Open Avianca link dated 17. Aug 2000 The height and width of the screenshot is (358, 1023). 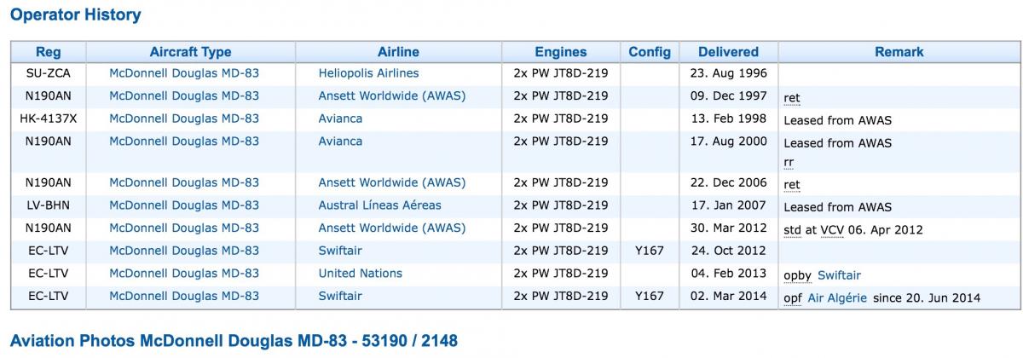pos(340,141)
